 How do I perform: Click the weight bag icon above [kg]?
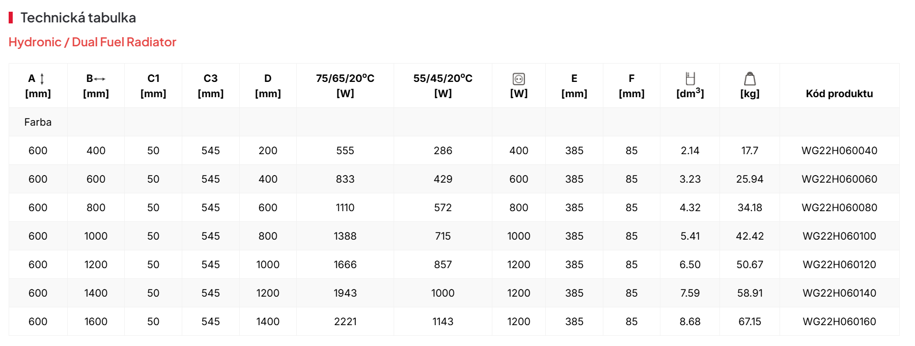point(750,78)
